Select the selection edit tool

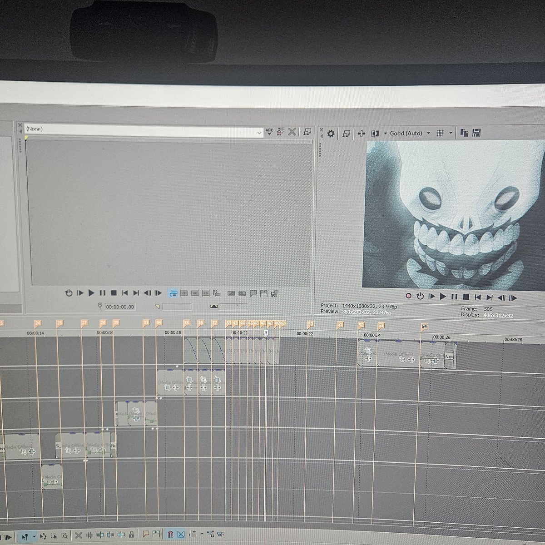pos(54,536)
